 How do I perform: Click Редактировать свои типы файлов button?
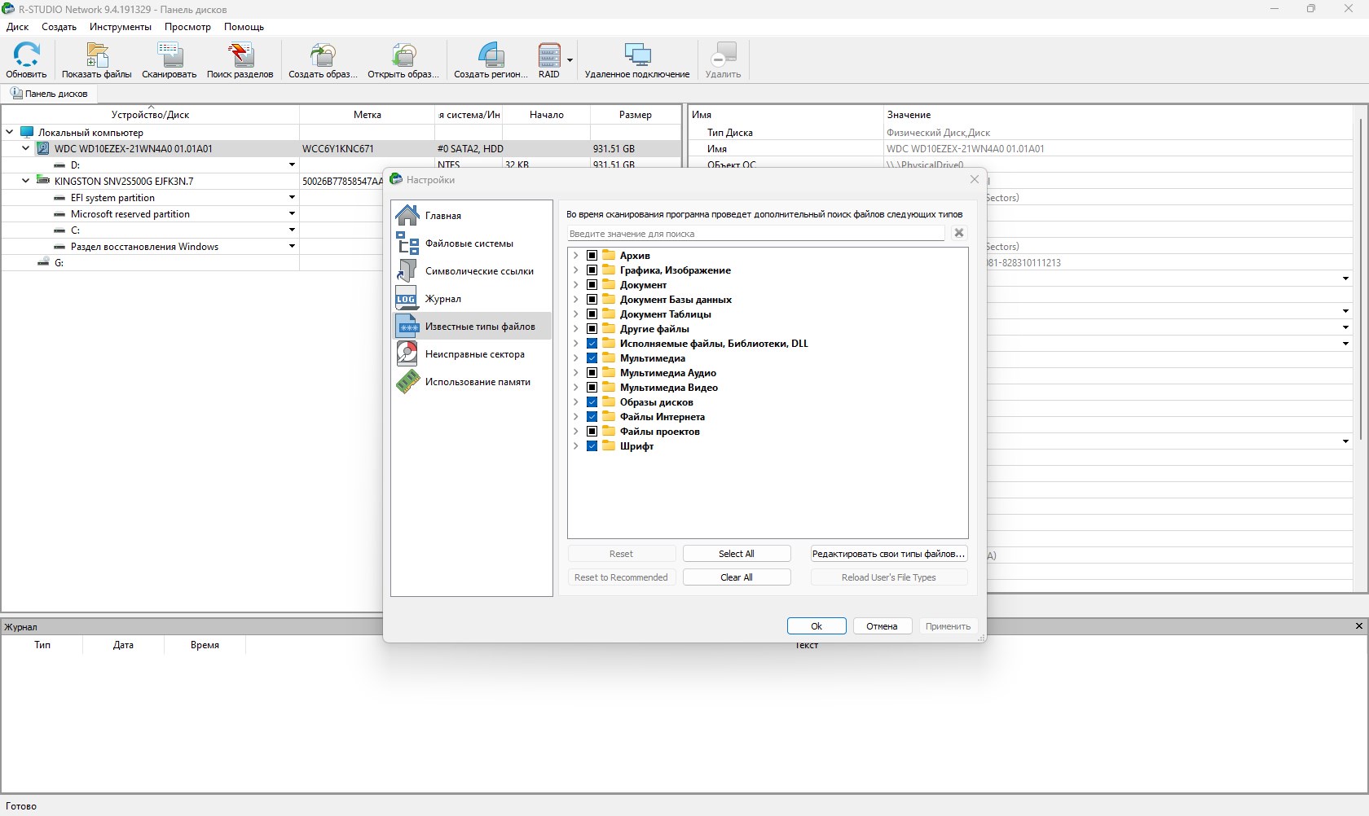pos(888,554)
